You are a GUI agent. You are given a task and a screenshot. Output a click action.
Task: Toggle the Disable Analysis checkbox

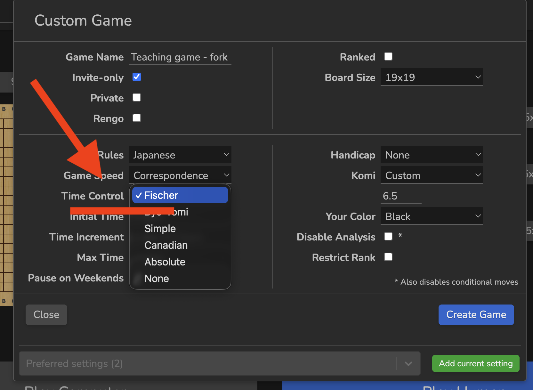[388, 237]
